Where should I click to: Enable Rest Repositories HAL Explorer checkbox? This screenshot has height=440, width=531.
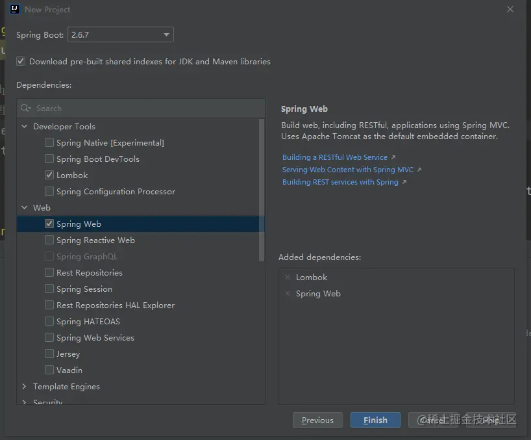(49, 305)
